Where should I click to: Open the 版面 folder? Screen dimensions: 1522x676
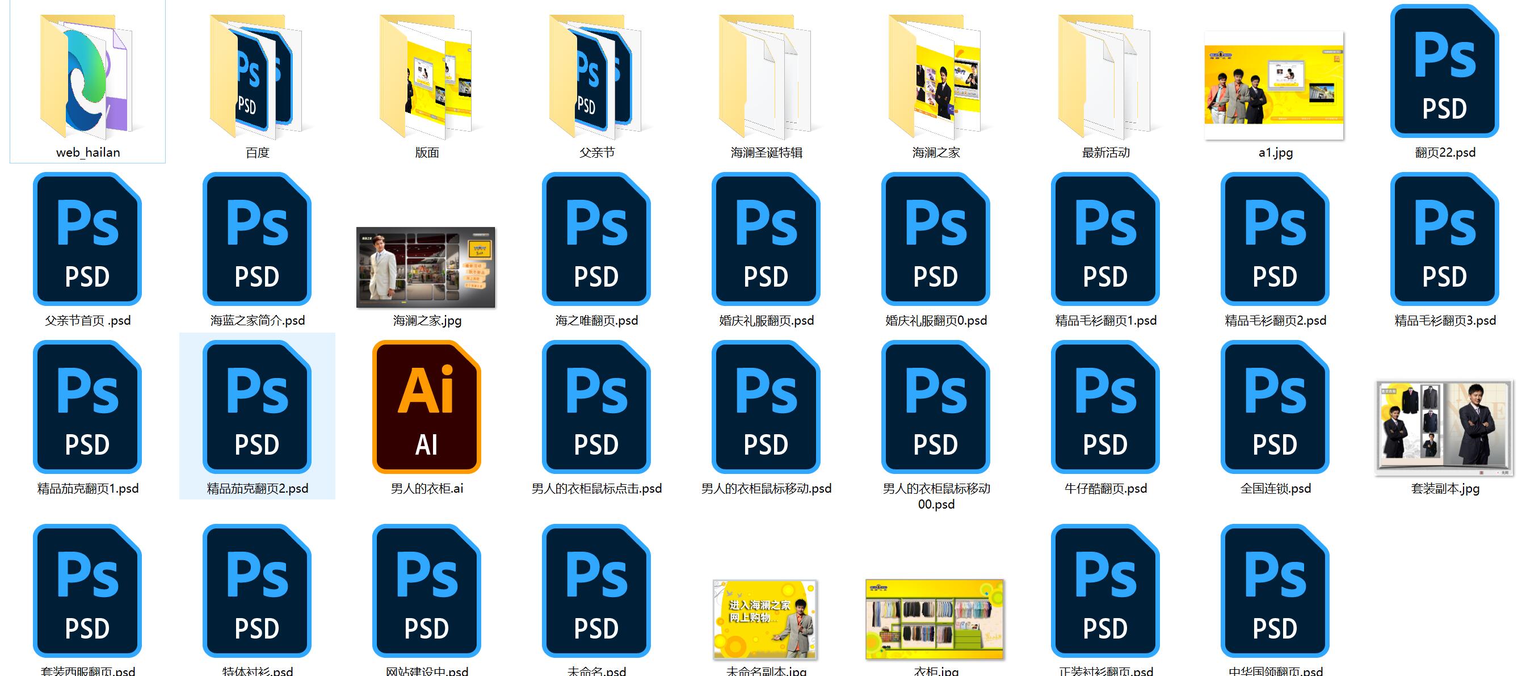click(427, 77)
